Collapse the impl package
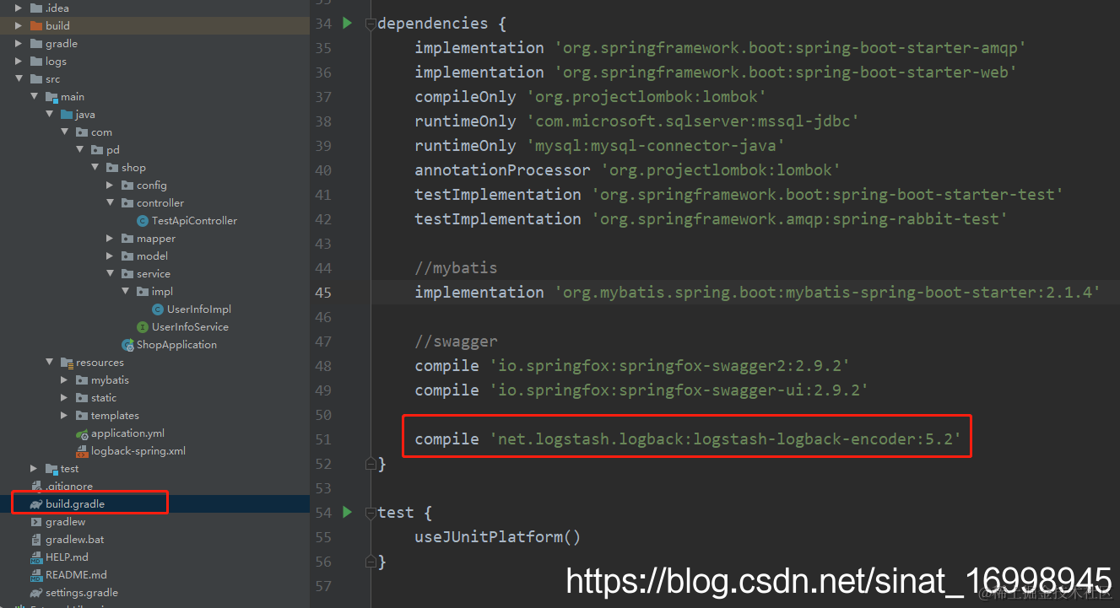The image size is (1120, 608). click(126, 292)
